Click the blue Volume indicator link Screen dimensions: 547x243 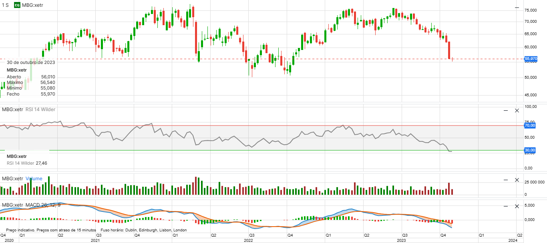click(x=34, y=179)
